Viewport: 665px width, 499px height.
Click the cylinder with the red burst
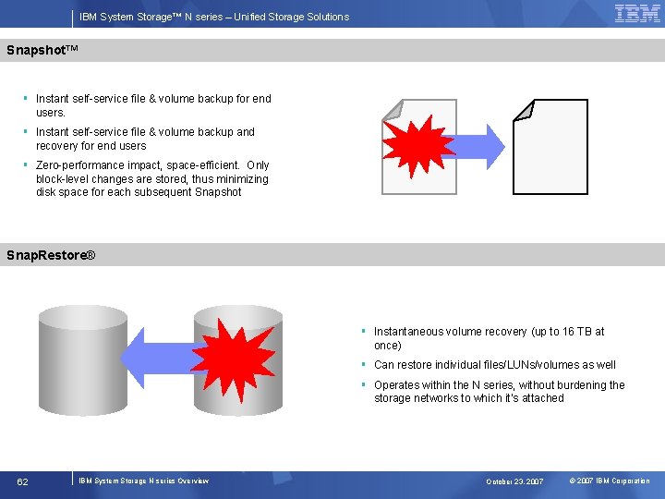coord(238,360)
